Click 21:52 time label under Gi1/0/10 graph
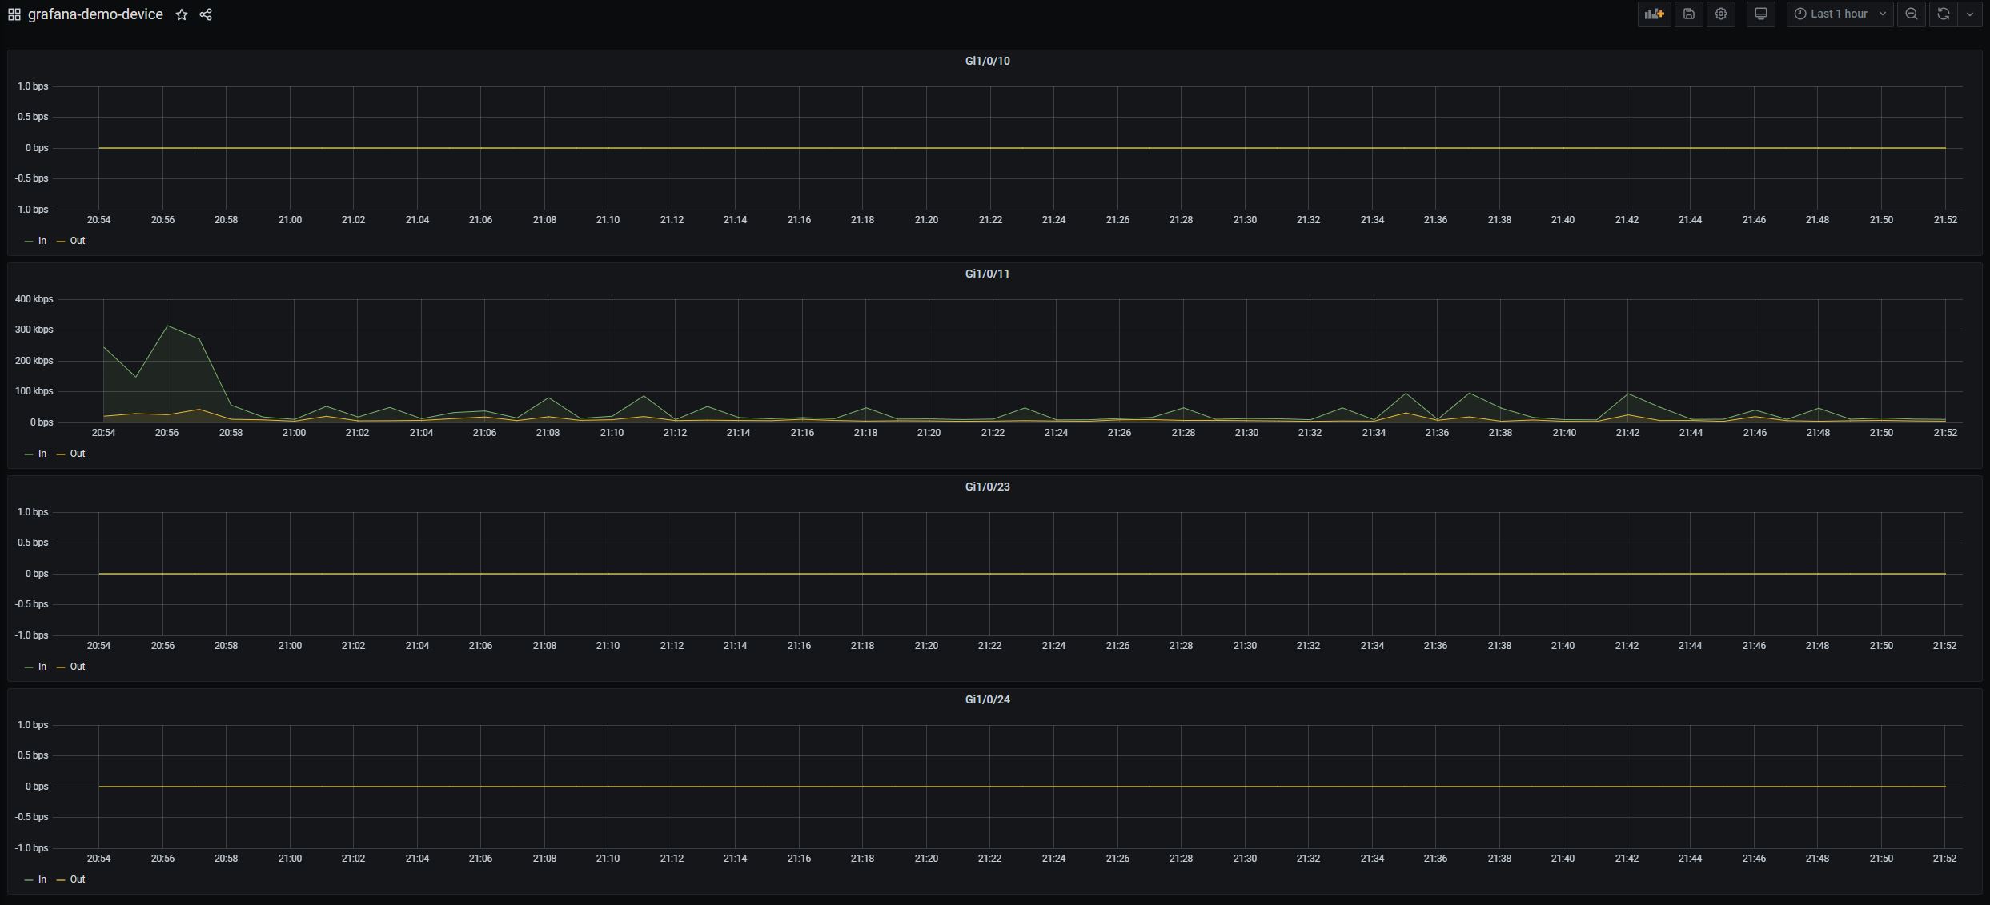The image size is (1990, 905). (1944, 220)
